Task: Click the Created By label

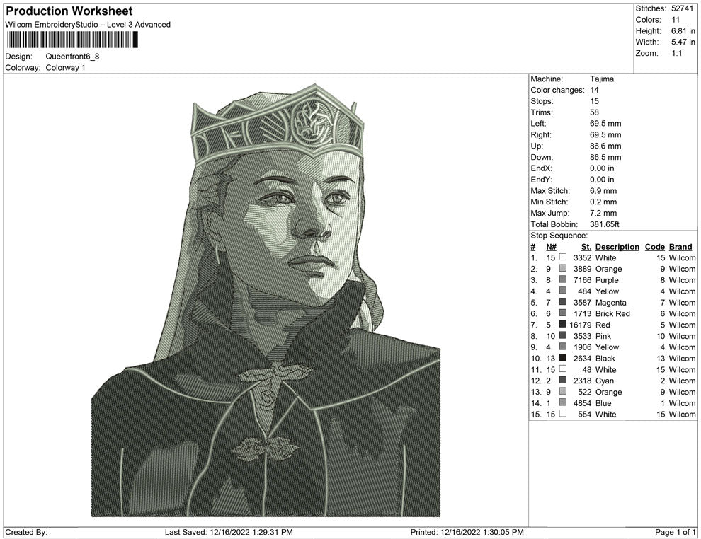Action: [26, 532]
